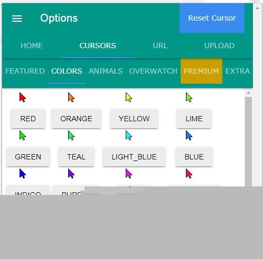
Task: Click the Reset Cursor button
Action: (212, 18)
